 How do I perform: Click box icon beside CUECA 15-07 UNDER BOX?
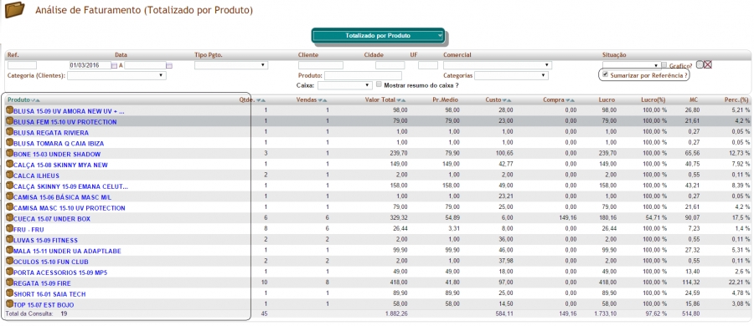pos(9,218)
